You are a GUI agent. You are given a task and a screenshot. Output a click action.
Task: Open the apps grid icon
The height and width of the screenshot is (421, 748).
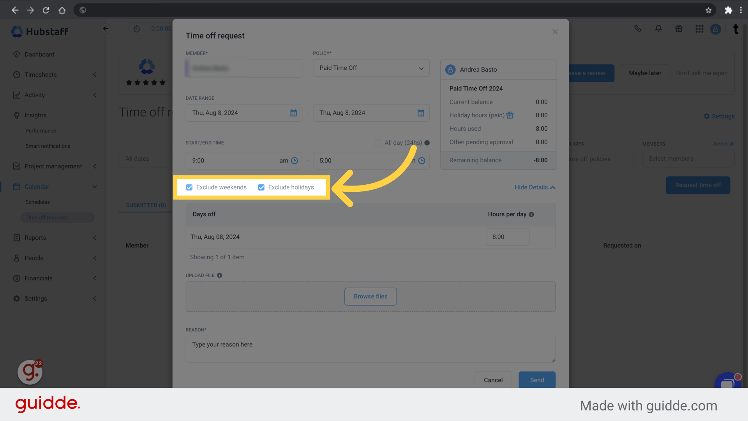[699, 29]
